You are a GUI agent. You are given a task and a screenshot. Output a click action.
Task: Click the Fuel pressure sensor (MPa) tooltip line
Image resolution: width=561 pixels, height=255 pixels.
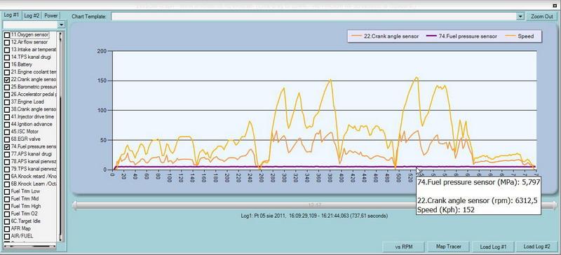coord(478,182)
